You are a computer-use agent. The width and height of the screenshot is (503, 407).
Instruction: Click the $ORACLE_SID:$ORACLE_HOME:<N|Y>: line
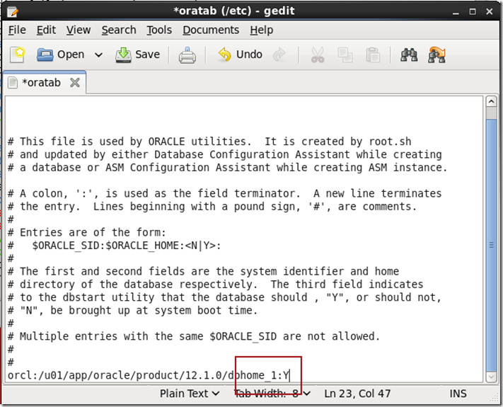tap(127, 246)
